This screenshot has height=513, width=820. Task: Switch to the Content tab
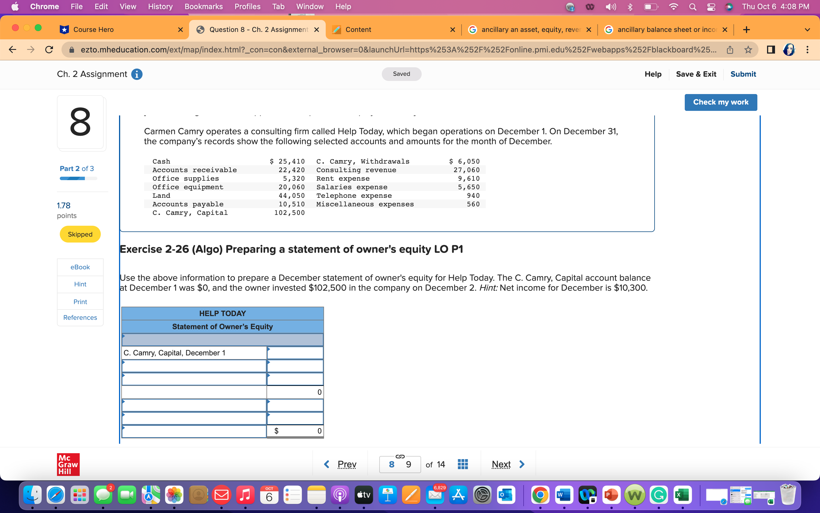point(359,30)
